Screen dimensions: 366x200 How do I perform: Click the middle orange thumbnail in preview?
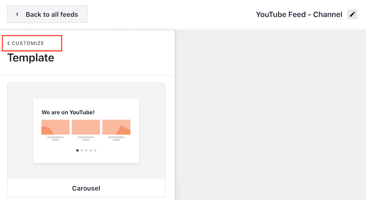point(86,127)
